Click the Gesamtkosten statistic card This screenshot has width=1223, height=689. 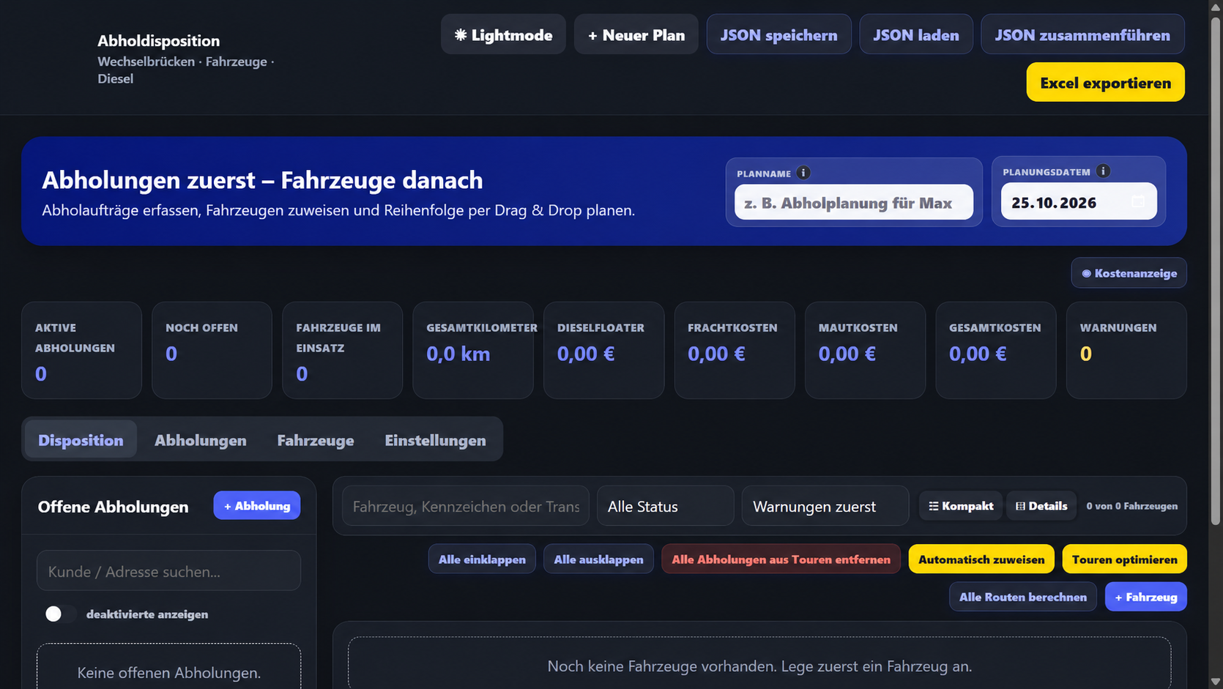click(996, 350)
